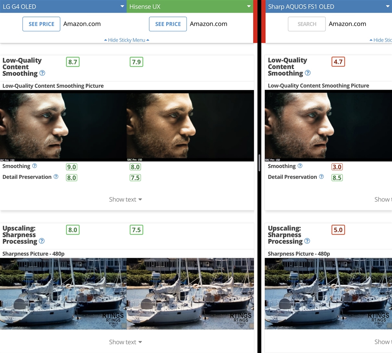Open Hisense UX 480p sailboat picture
The image size is (392, 353).
point(190,294)
